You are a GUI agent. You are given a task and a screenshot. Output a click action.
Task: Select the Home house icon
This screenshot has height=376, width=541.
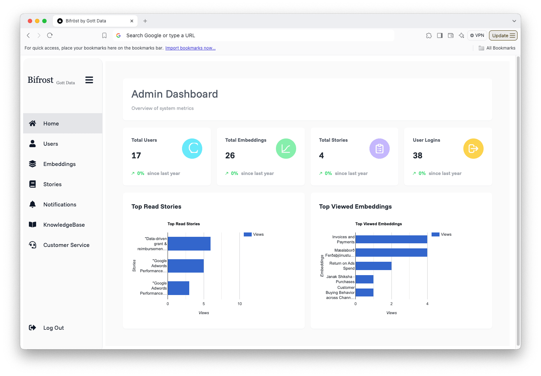33,123
